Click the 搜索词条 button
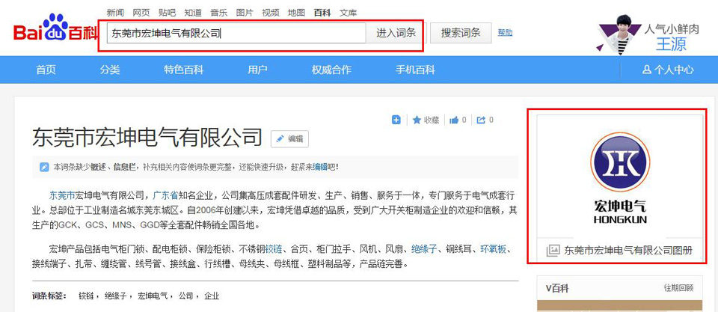This screenshot has width=718, height=312. (461, 33)
